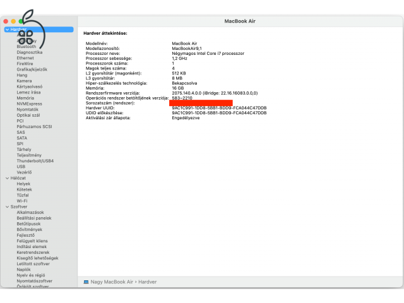Open Vezérlő in the sidebar
404x303 pixels.
pyautogui.click(x=24, y=172)
